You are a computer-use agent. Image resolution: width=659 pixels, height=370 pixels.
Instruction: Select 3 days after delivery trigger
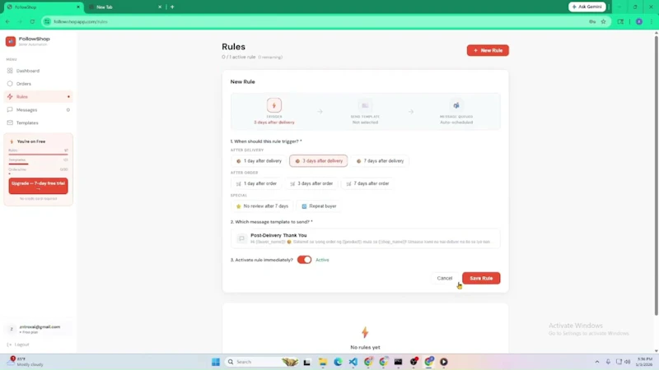click(x=319, y=161)
